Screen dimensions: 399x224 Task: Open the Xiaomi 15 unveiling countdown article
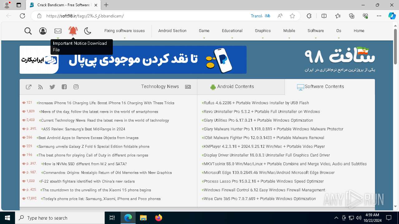(x=97, y=190)
